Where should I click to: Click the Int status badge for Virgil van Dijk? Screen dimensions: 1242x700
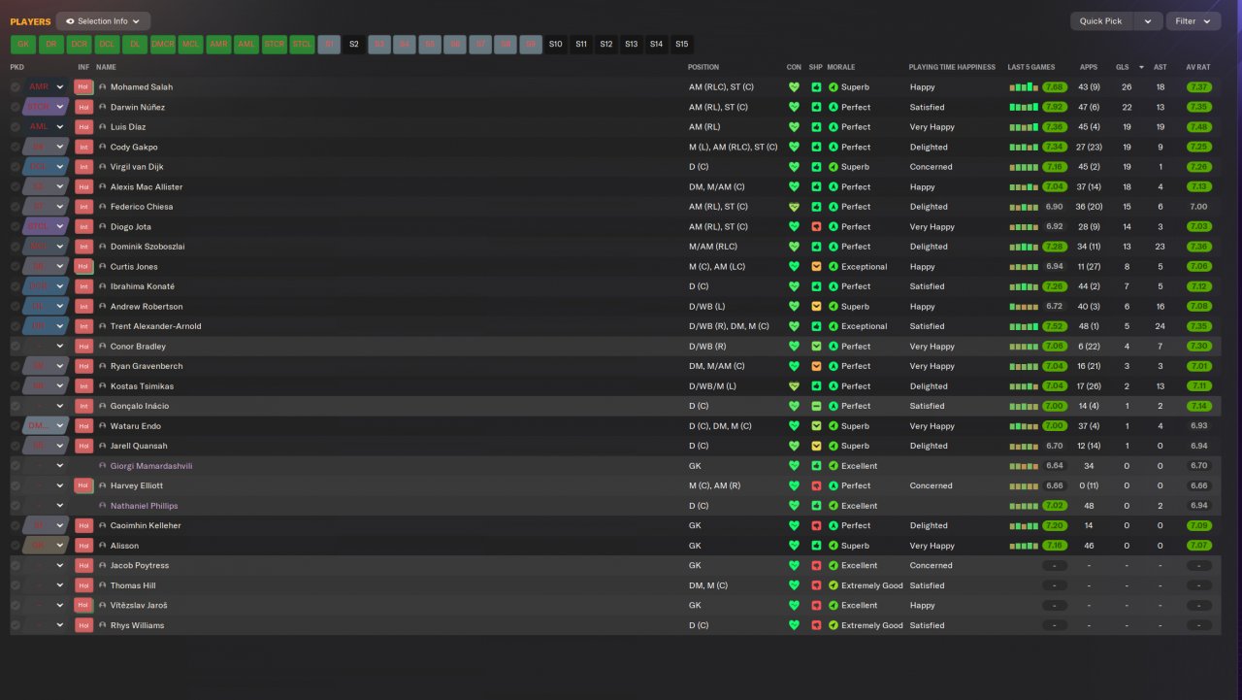click(x=83, y=167)
